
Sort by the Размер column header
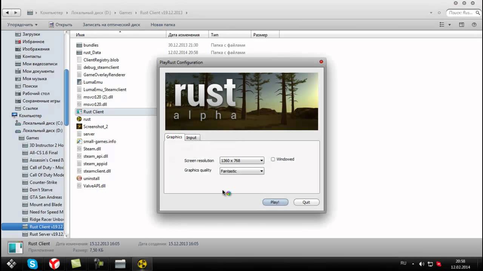point(265,35)
